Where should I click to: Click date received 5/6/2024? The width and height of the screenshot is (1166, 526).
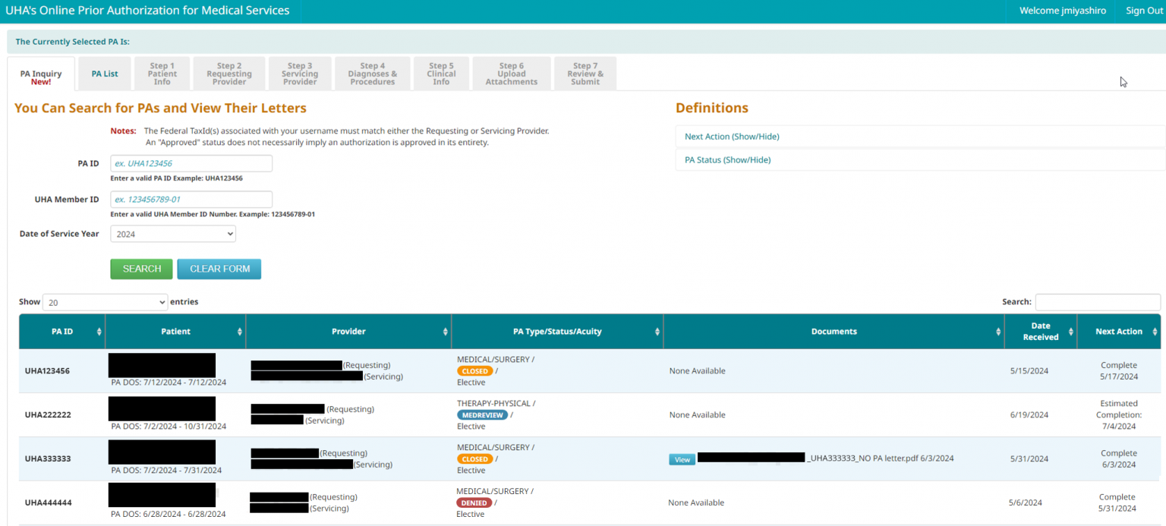point(1026,502)
